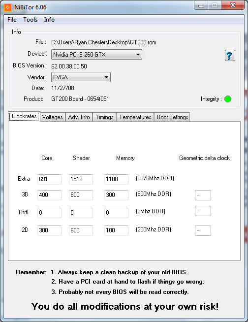Click the Thrtl Core clock field
Screen dimensions: 248x322
point(49,213)
